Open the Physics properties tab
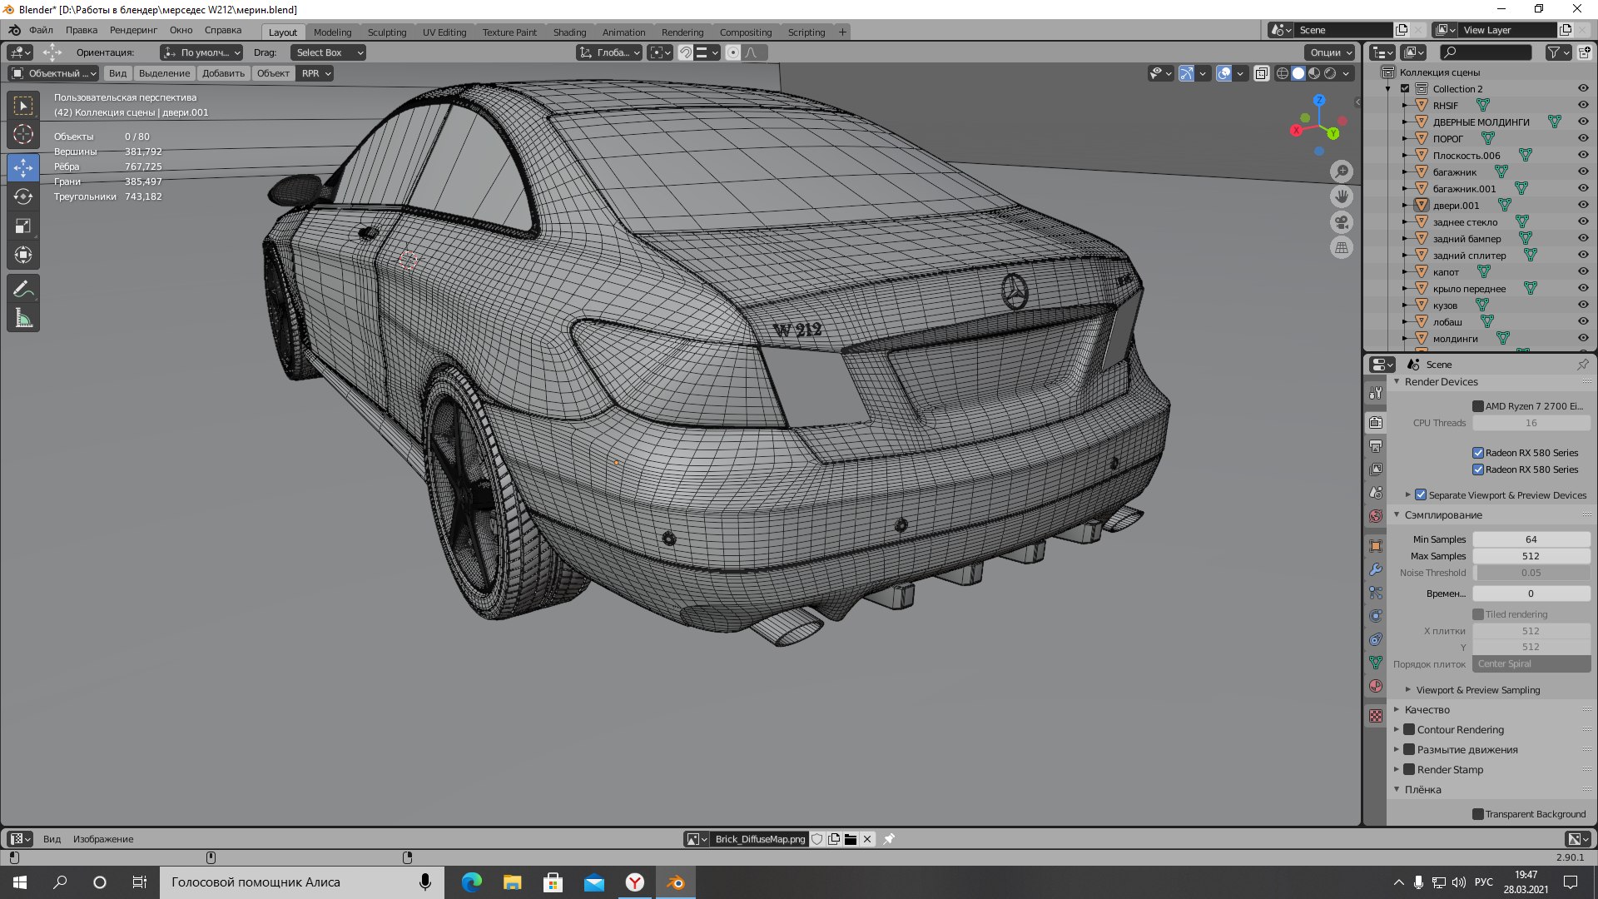The image size is (1598, 899). pos(1376,616)
